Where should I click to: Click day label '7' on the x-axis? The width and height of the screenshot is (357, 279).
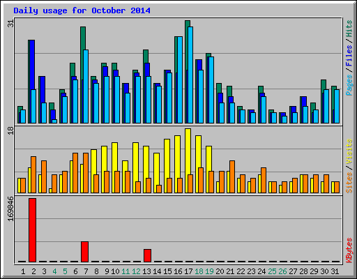86,271
